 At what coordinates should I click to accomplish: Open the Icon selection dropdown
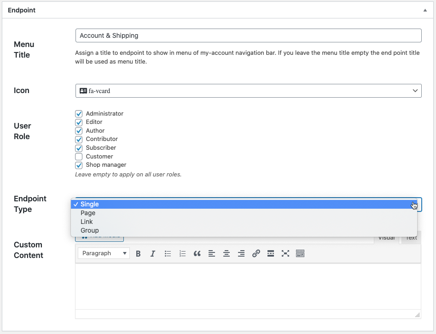pyautogui.click(x=249, y=91)
